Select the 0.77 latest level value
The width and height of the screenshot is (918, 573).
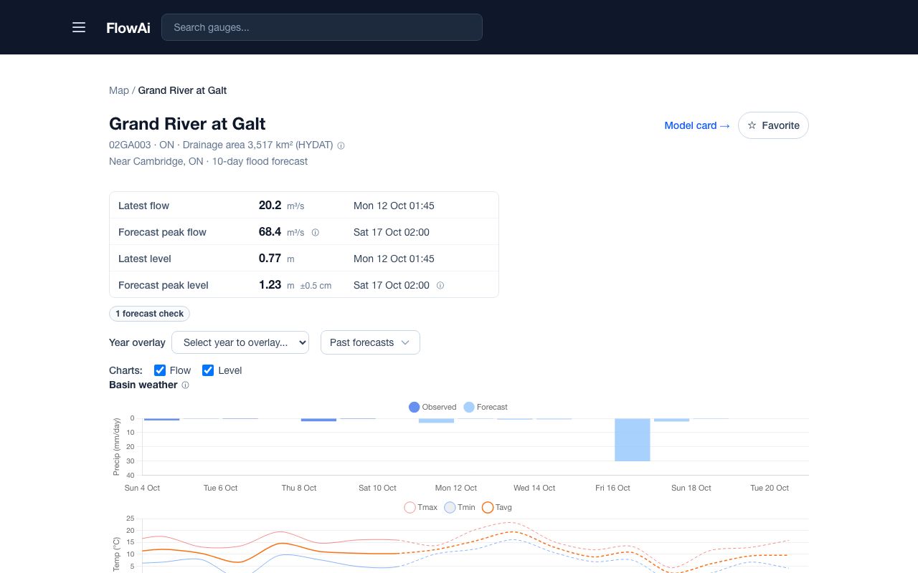(270, 259)
